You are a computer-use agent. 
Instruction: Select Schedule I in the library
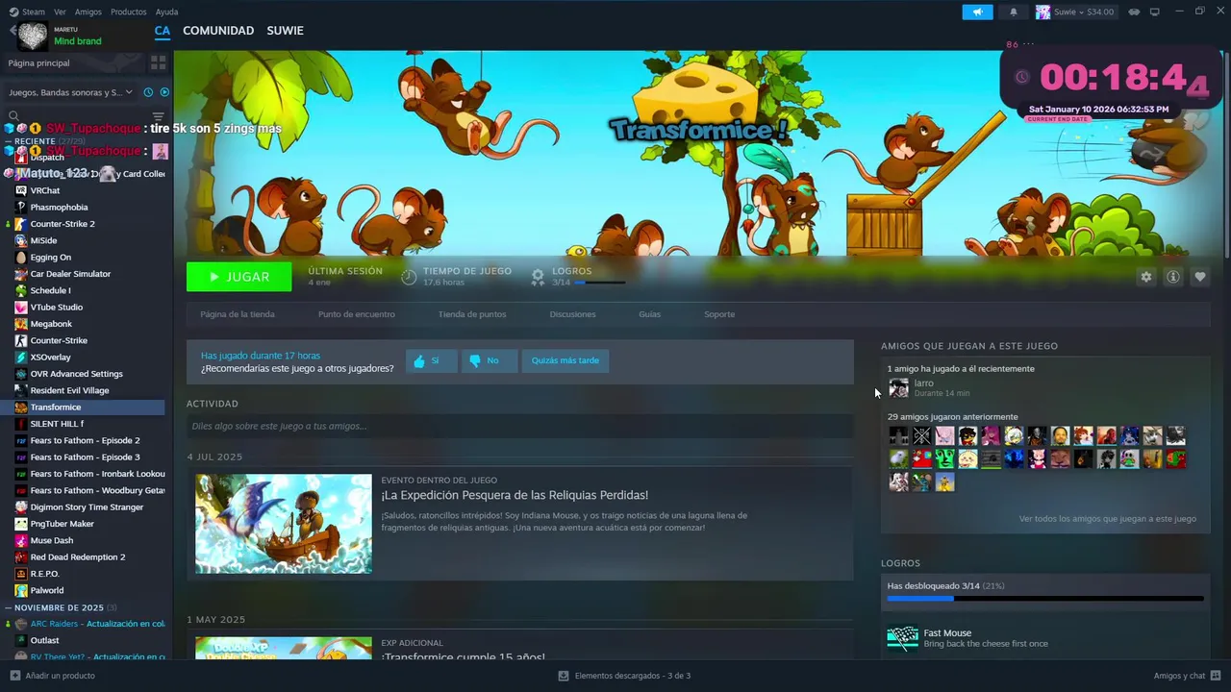tap(50, 290)
